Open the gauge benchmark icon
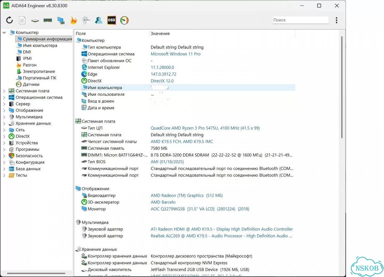The height and width of the screenshot is (277, 384). 124,20
